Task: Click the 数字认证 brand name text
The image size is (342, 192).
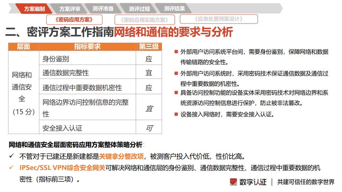Action: pos(253,182)
